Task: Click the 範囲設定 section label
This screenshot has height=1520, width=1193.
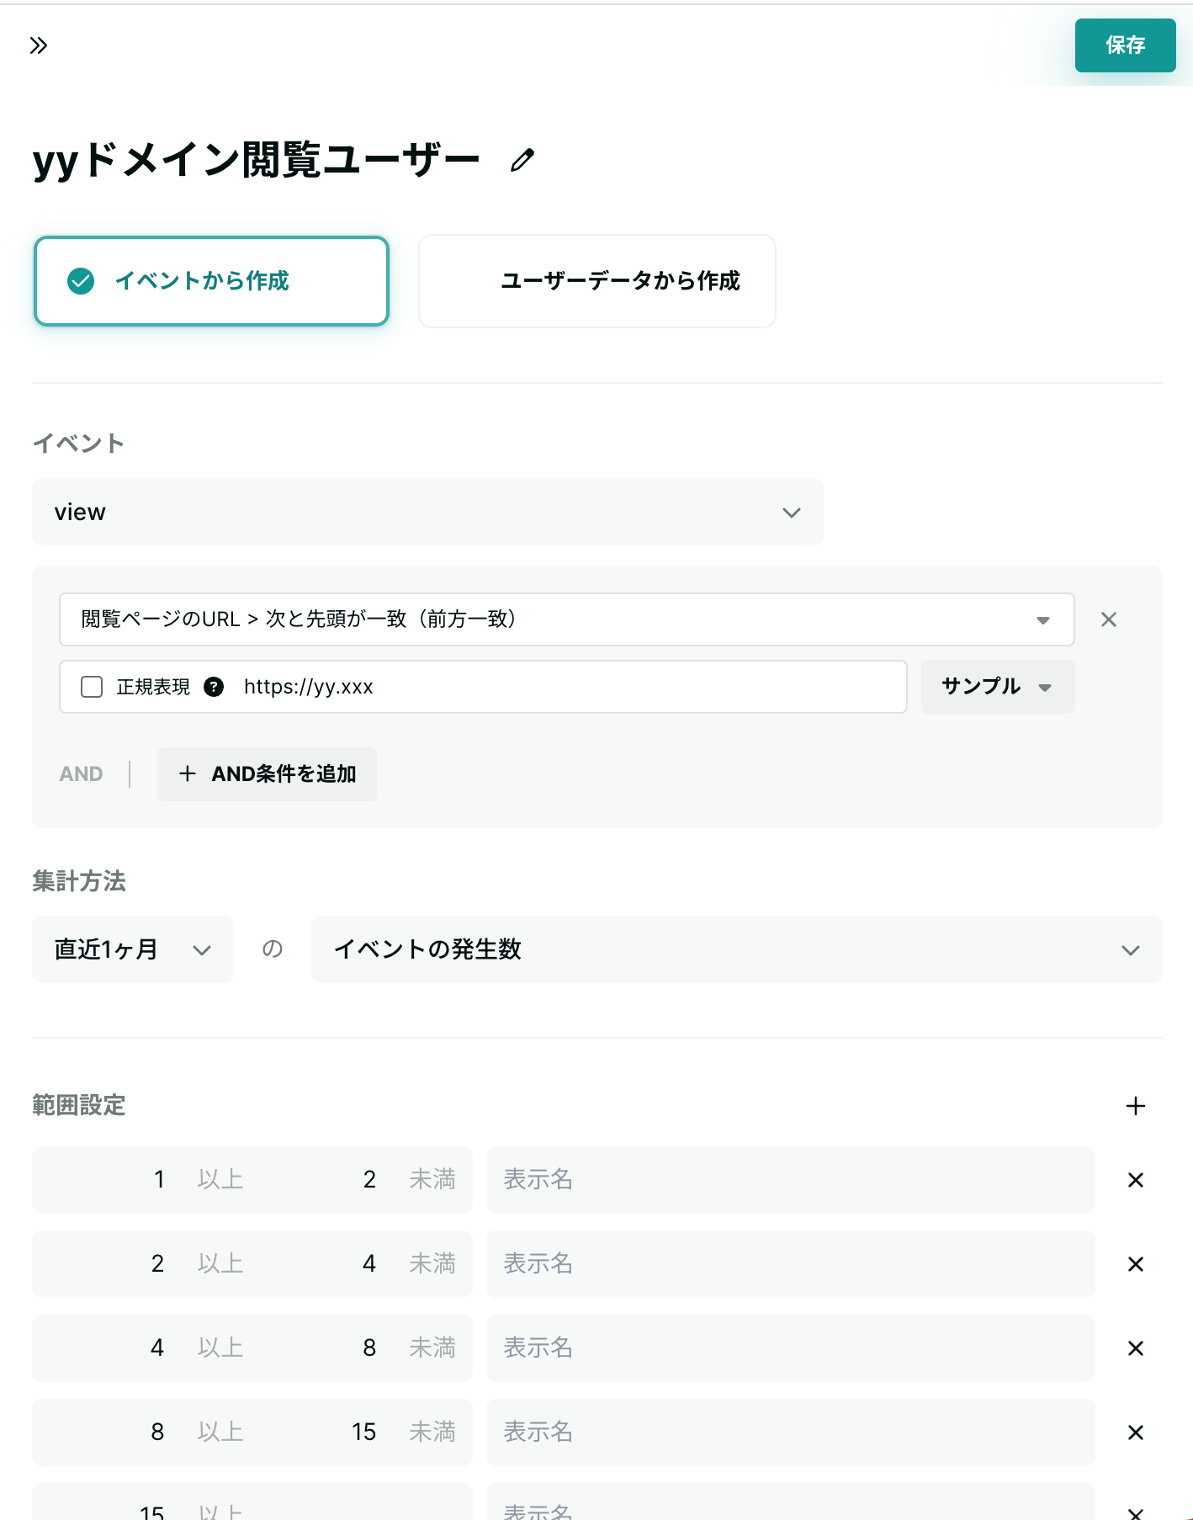Action: click(79, 1105)
